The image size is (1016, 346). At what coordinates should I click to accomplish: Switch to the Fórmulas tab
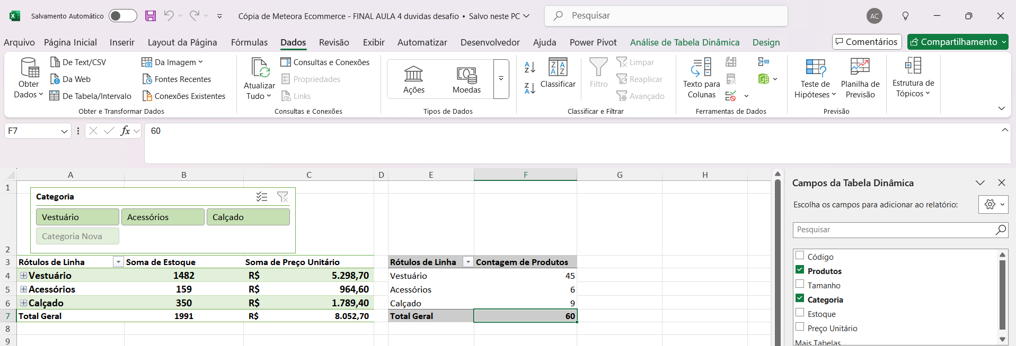(249, 42)
